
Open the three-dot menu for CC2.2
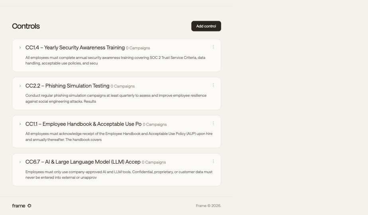213,85
